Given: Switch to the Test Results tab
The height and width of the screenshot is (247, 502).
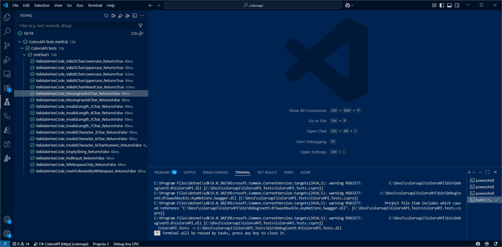Looking at the screenshot, I should pos(267,172).
